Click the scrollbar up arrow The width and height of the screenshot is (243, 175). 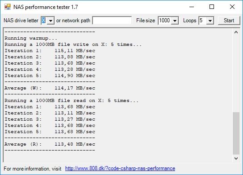[x=236, y=32]
